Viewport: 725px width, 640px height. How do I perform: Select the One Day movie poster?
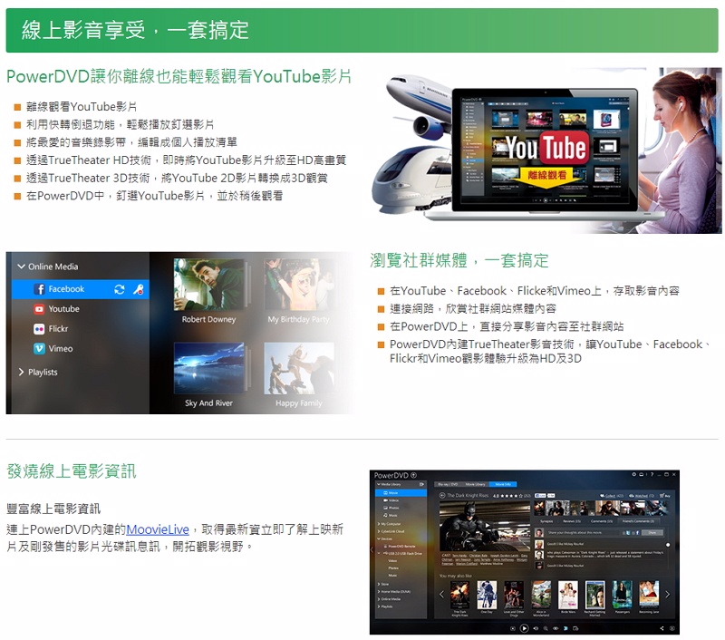[487, 595]
